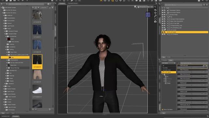This screenshot has width=209, height=118.
Task: Click the Clothing folder icon
Action: point(8,49)
